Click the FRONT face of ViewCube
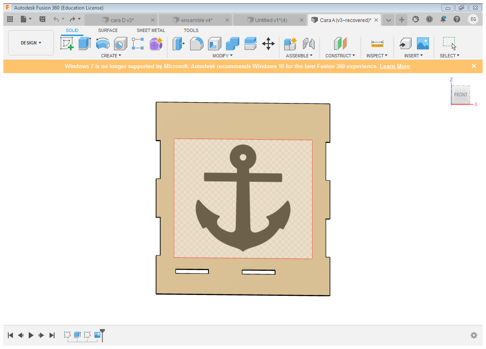The image size is (486, 349). click(x=461, y=95)
